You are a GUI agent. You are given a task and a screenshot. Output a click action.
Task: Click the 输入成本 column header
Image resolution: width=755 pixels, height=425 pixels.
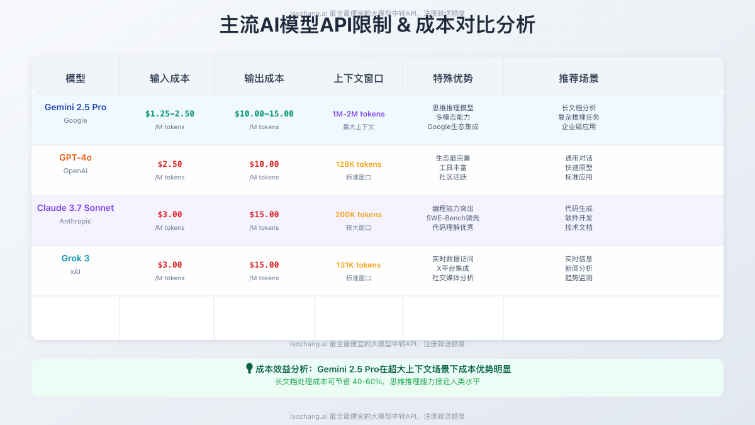pyautogui.click(x=170, y=79)
